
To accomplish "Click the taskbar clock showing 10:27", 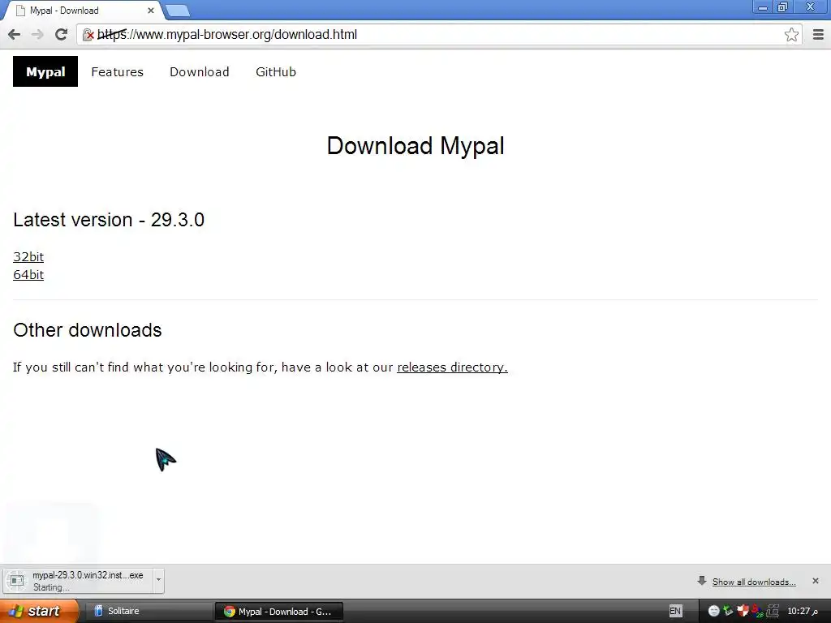I will tap(803, 611).
